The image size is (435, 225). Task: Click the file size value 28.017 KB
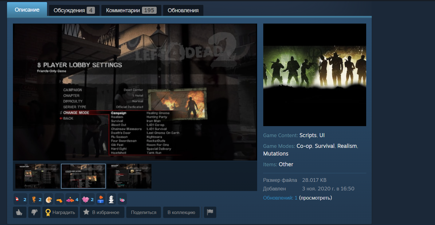(314, 180)
